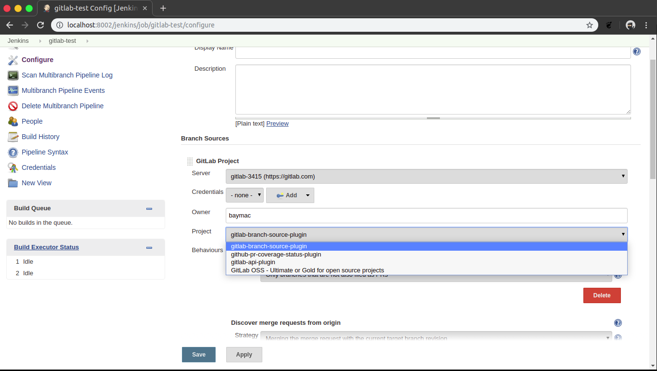Go to Jenkins breadcrumb link
Viewport: 657px width, 371px height.
click(18, 41)
